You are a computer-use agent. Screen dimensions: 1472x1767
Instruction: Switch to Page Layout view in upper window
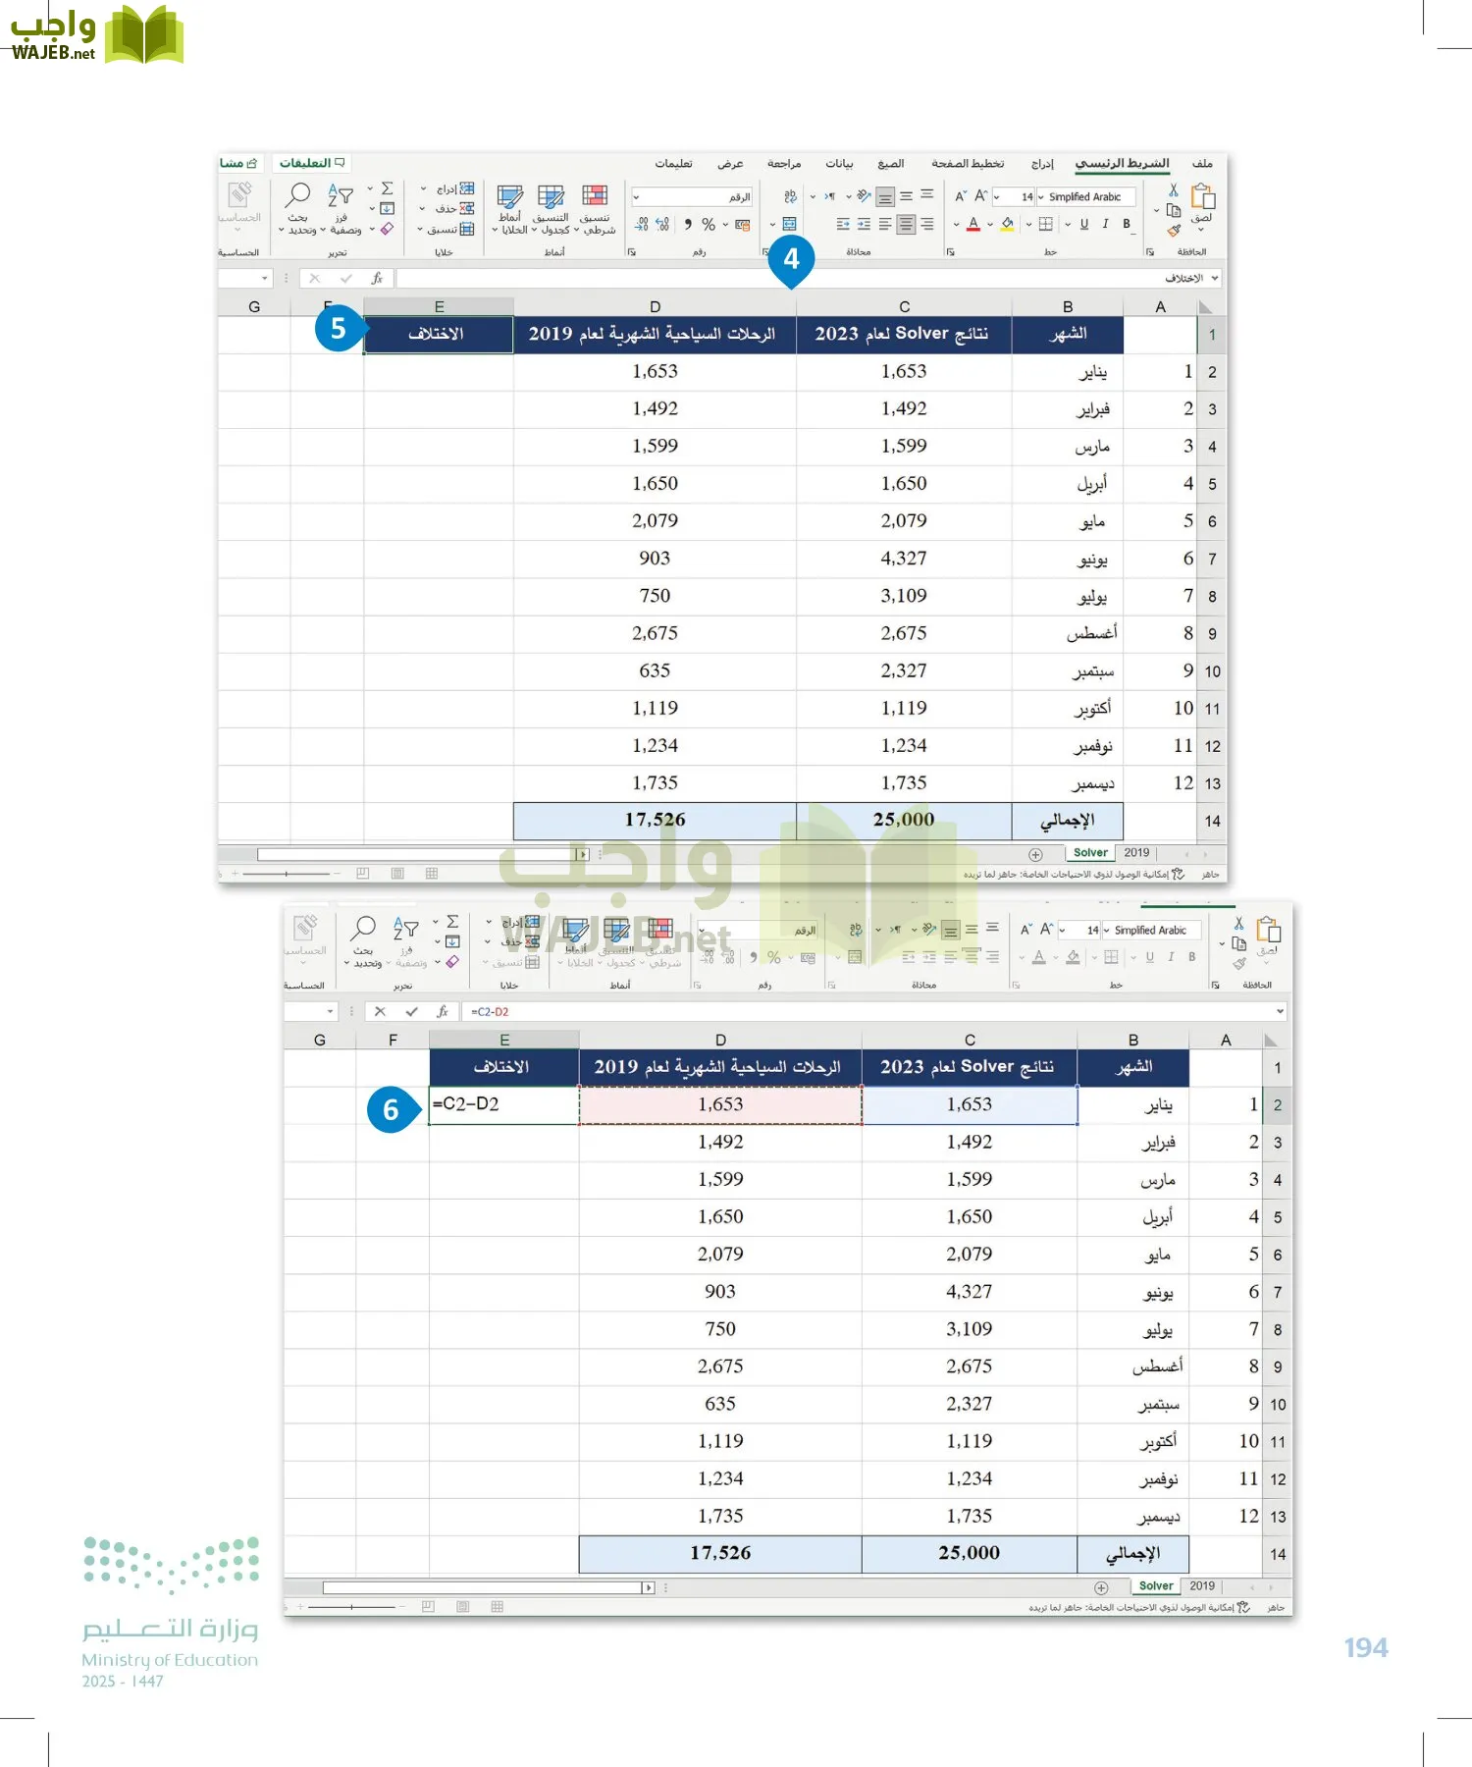tap(397, 874)
